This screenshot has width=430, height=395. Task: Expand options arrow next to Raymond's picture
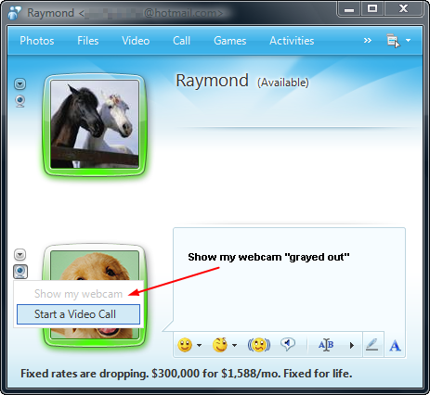(x=20, y=83)
